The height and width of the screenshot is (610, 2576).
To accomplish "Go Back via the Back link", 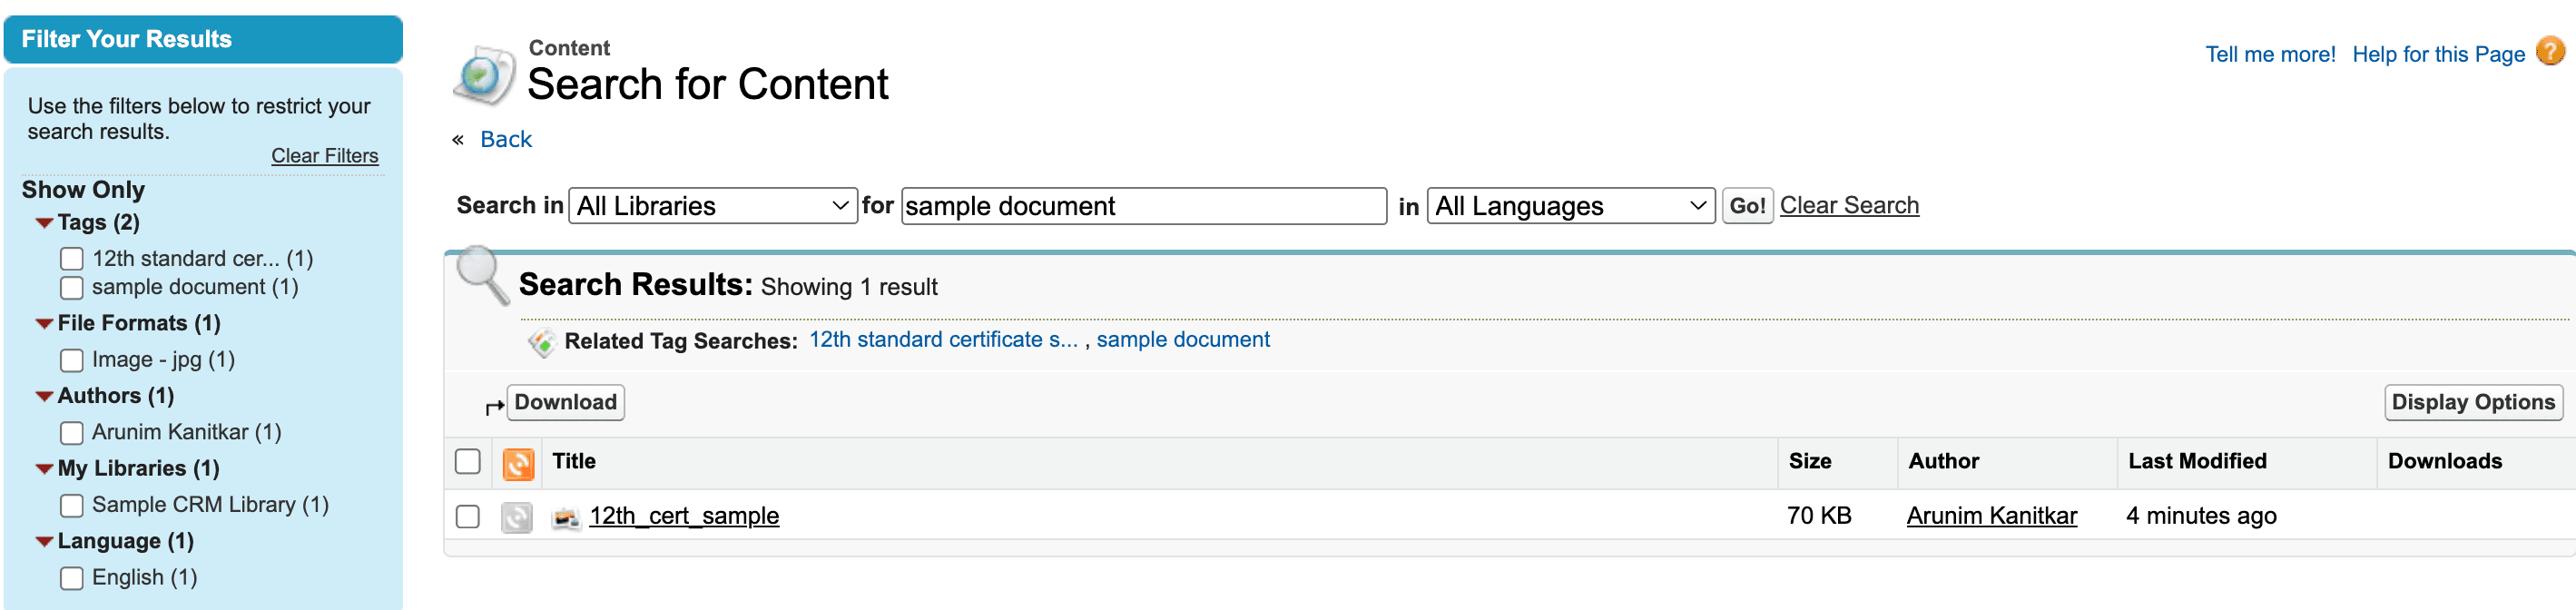I will tap(505, 140).
